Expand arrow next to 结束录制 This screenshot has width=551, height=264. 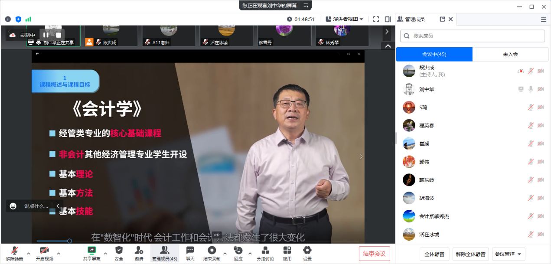(x=225, y=253)
